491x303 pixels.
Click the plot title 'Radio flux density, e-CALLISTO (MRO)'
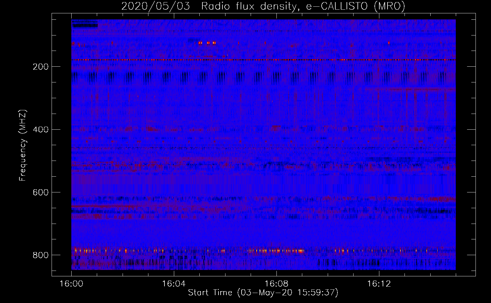pyautogui.click(x=303, y=6)
